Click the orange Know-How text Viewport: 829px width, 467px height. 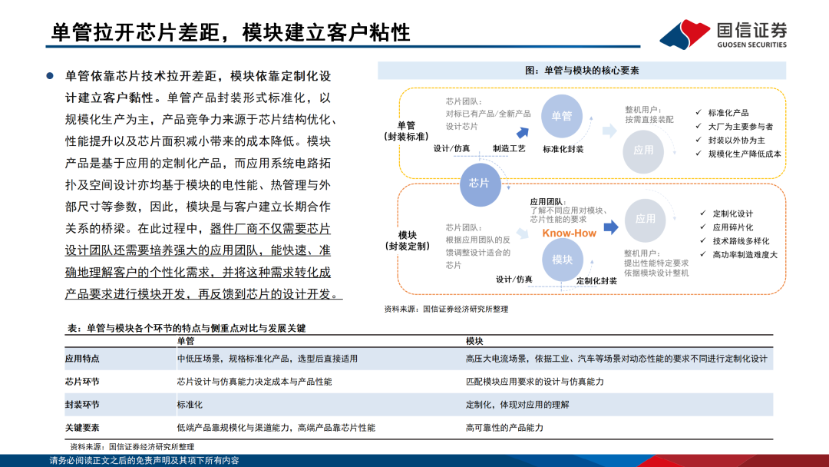[x=569, y=233]
